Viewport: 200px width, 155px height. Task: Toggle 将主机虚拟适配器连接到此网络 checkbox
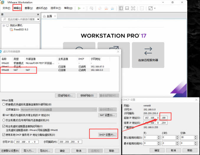4,126
